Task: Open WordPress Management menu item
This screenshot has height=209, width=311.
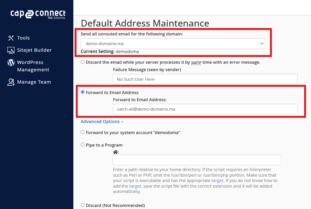Action: pyautogui.click(x=30, y=66)
